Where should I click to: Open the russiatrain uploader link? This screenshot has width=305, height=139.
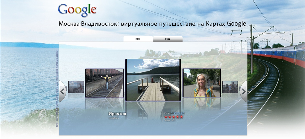pos(177,113)
